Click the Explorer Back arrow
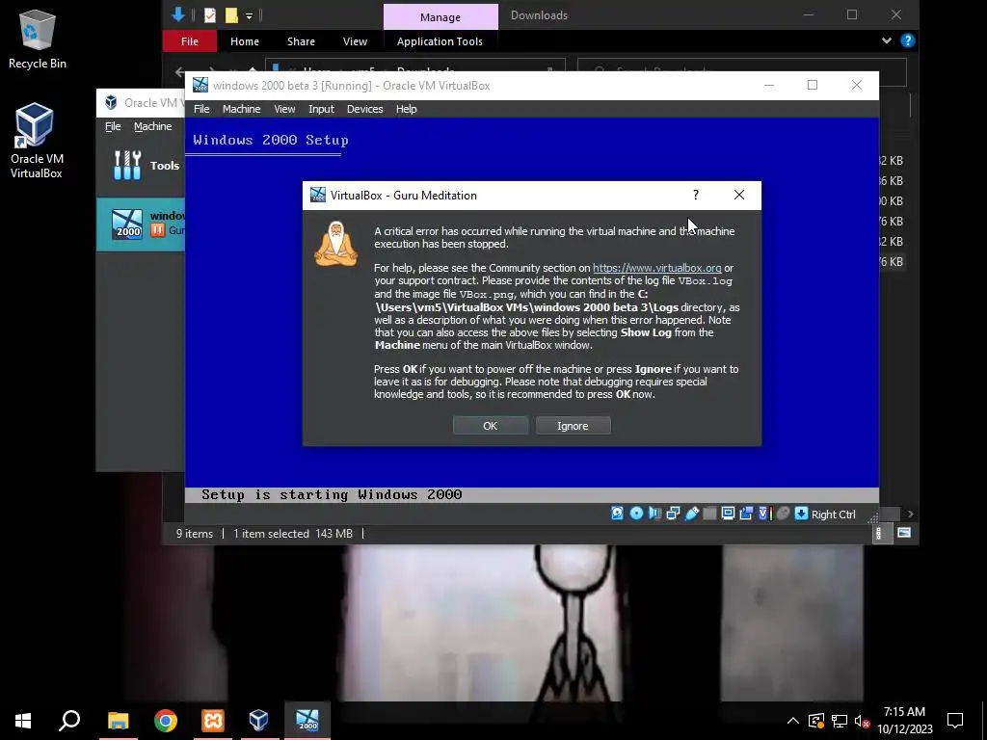The height and width of the screenshot is (740, 987). [x=179, y=71]
